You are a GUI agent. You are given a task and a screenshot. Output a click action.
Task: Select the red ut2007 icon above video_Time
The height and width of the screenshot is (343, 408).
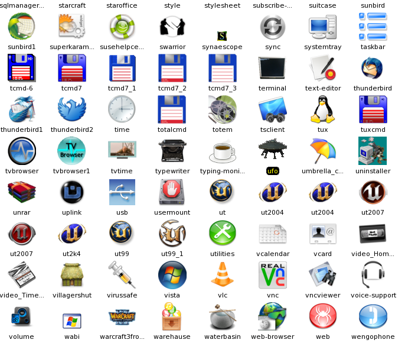[x=22, y=234]
